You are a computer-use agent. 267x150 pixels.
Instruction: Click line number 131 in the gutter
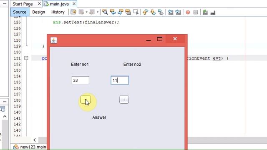(x=17, y=58)
